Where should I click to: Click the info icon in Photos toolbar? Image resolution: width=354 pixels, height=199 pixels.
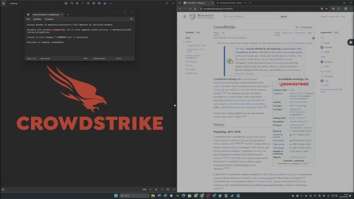[x=88, y=3]
